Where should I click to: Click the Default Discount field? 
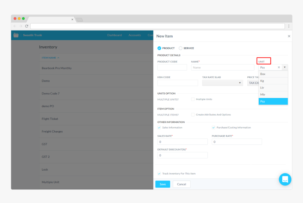(183, 155)
